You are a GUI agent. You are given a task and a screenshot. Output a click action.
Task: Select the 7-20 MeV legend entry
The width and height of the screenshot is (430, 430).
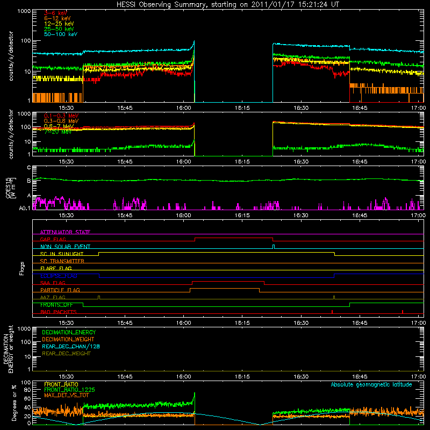58,132
